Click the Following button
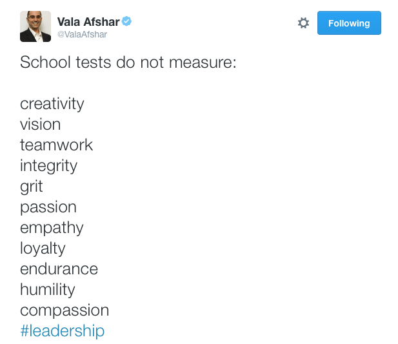 (349, 23)
